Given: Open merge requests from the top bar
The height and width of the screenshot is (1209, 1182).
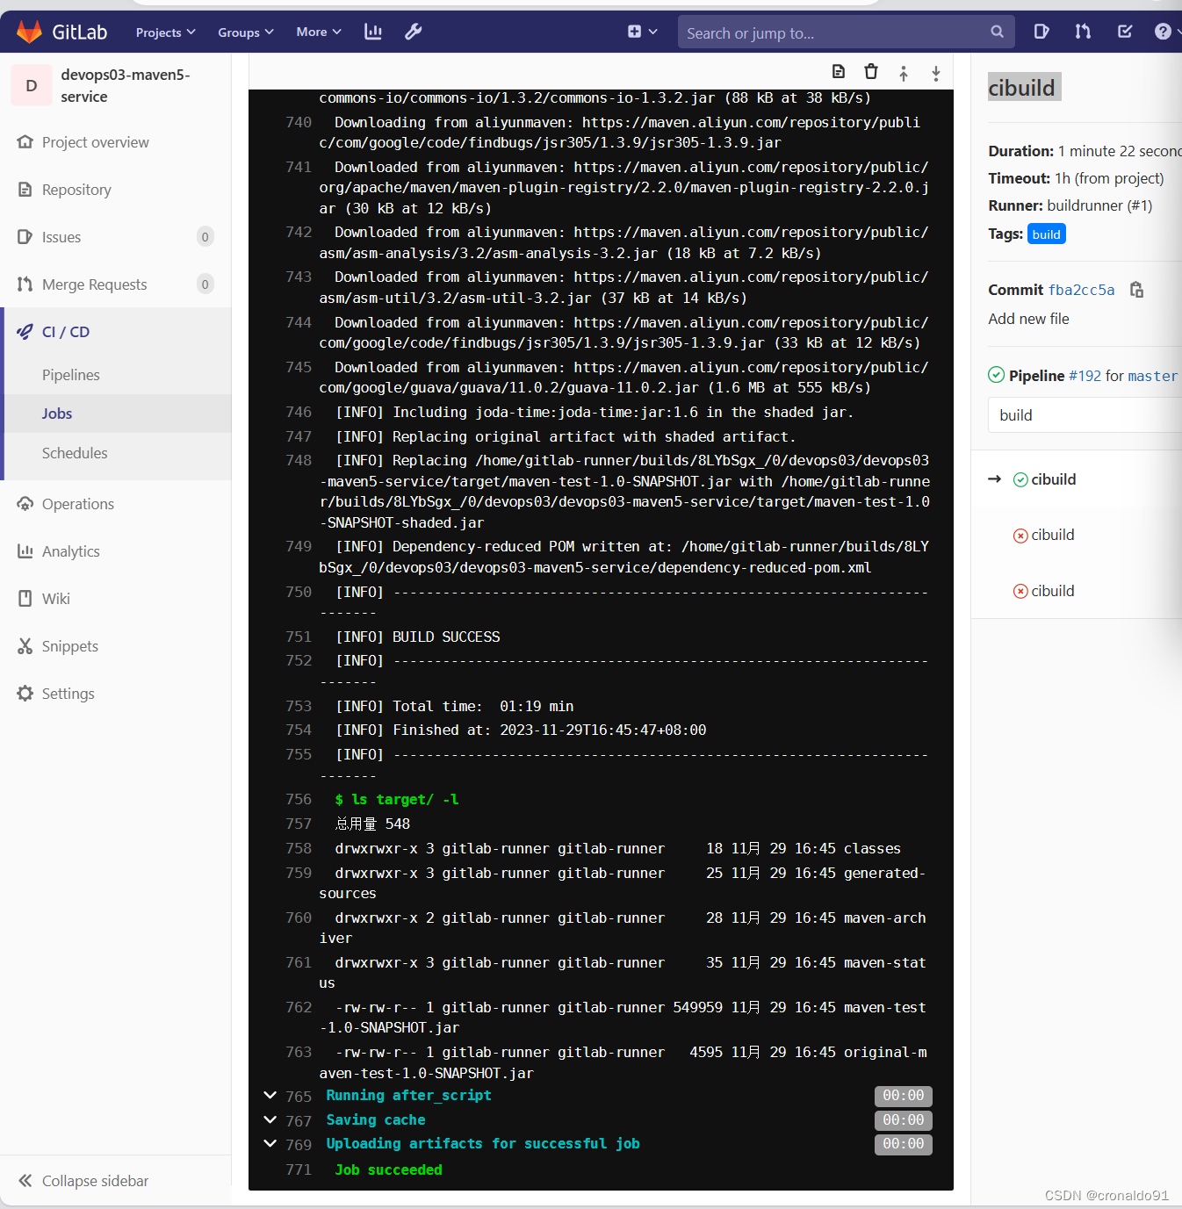Looking at the screenshot, I should [x=1082, y=31].
